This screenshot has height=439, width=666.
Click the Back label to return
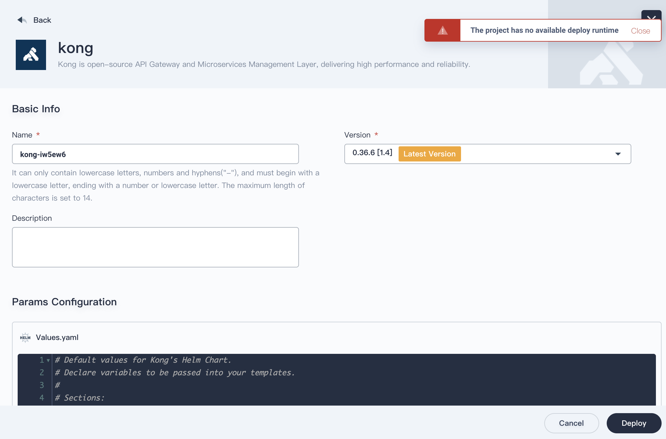(42, 20)
